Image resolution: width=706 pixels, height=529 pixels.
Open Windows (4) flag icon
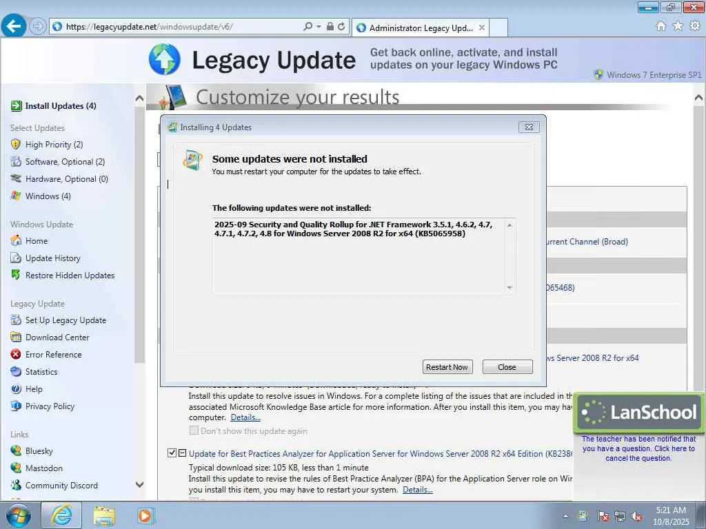pos(16,196)
